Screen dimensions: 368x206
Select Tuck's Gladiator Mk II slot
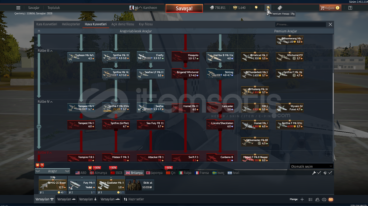click(x=111, y=185)
